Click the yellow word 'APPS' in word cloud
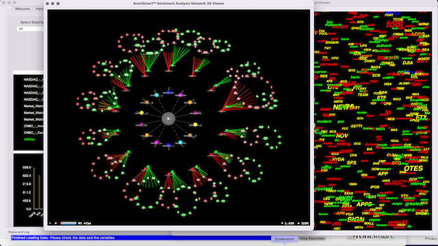438x246 pixels. [364, 204]
